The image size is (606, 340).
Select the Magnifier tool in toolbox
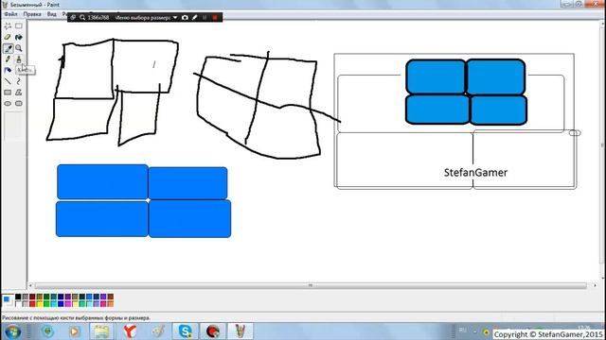point(19,48)
